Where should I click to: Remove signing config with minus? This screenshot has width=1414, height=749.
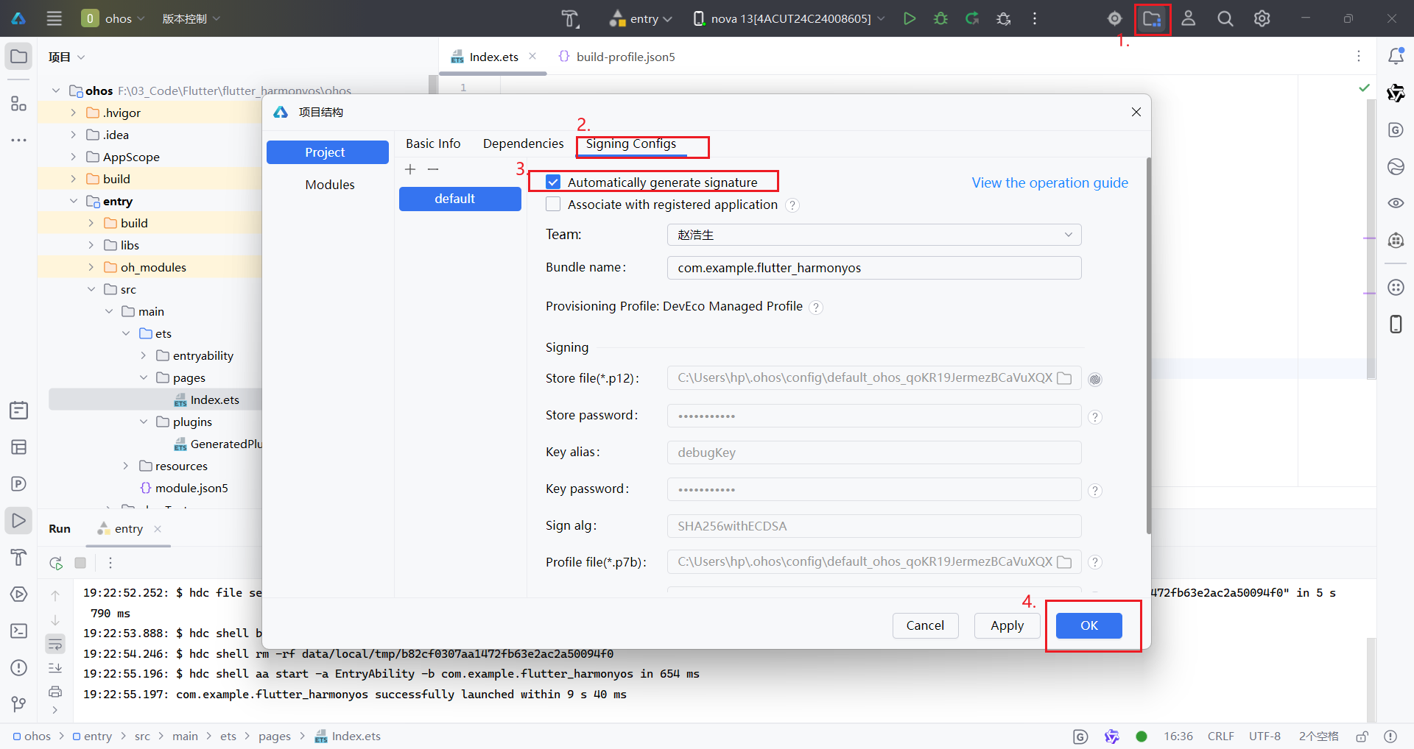pyautogui.click(x=433, y=169)
